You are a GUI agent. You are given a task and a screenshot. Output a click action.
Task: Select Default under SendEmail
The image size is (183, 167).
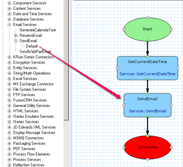(x=32, y=46)
